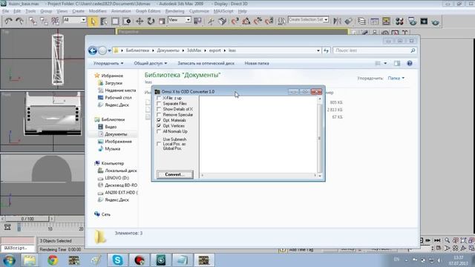
Task: Open Curve Editor from main toolbar
Action: (x=375, y=21)
